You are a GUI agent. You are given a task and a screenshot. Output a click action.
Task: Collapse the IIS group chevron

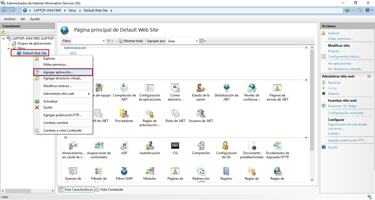pyautogui.click(x=306, y=137)
